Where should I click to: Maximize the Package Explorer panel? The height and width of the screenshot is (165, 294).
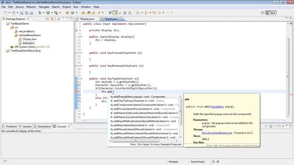pyautogui.click(x=71, y=18)
